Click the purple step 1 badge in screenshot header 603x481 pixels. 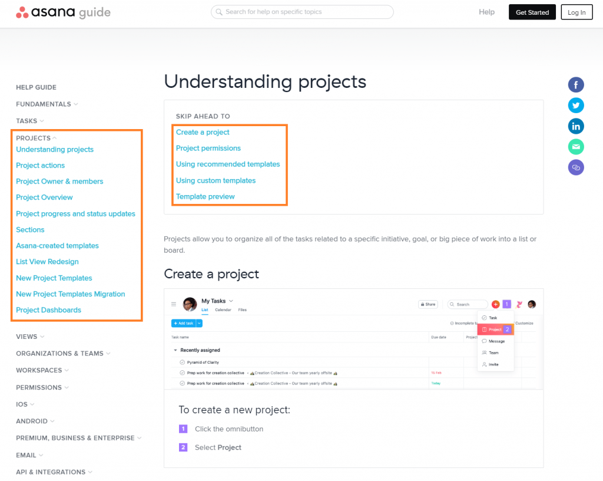click(x=507, y=304)
